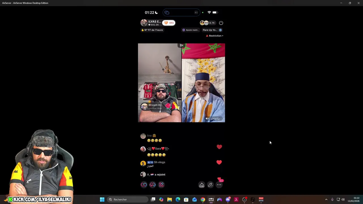Open the Windows Start menu

pos(102,199)
